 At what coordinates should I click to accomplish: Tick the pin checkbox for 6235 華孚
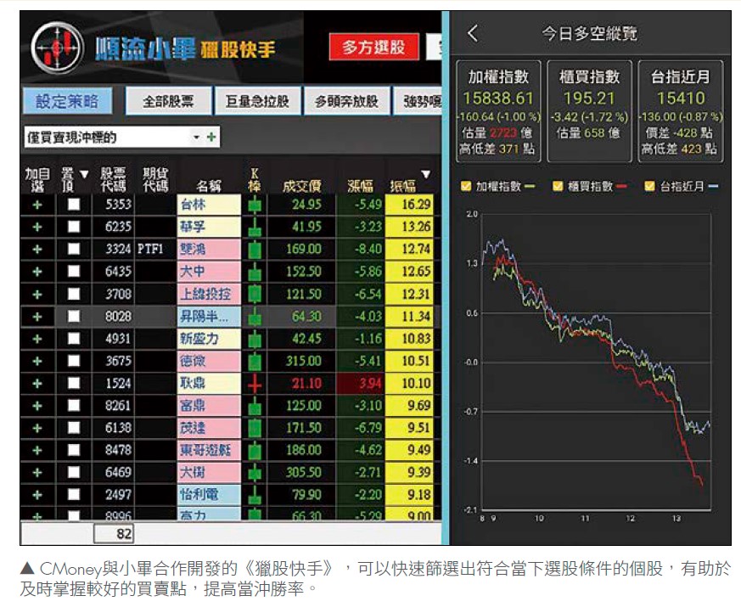click(74, 227)
